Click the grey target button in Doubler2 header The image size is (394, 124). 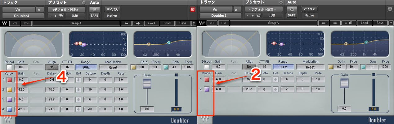[390, 9]
